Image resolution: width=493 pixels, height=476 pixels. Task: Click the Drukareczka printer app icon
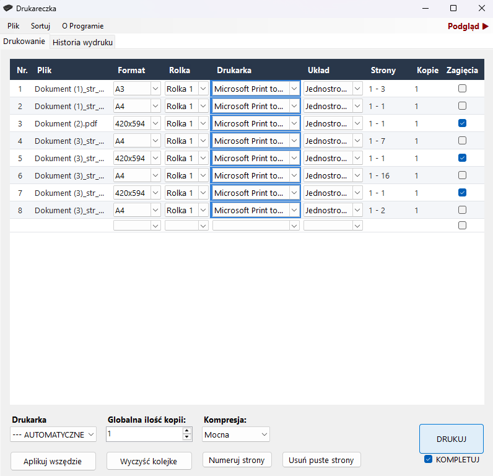[x=8, y=9]
